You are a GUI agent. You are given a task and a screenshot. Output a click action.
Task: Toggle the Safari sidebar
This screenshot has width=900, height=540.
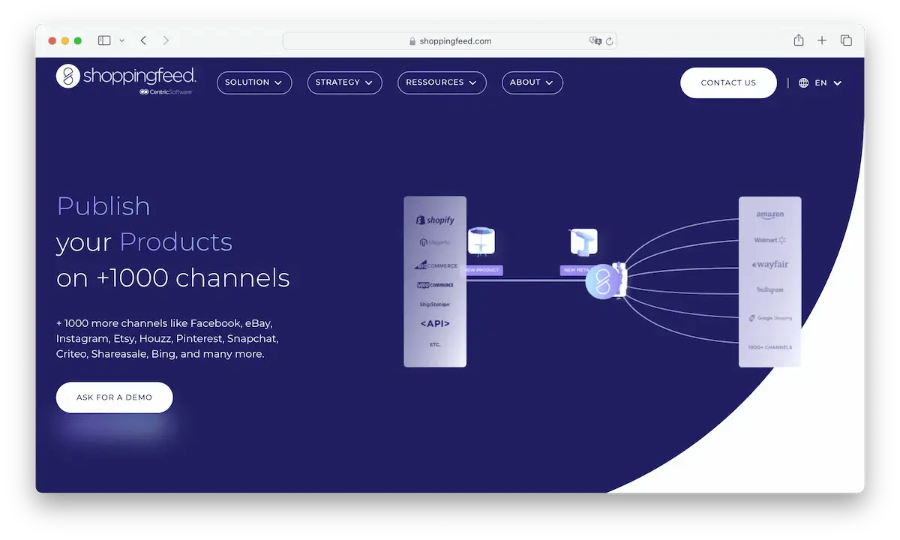[104, 40]
